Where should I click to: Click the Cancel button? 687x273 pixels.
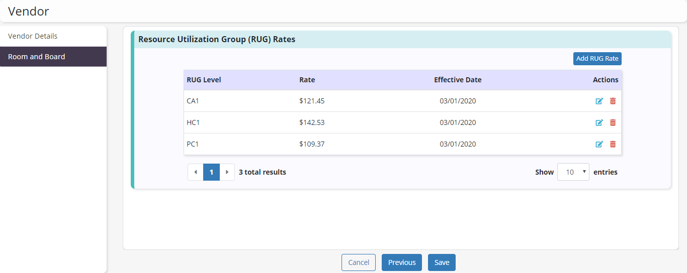click(x=359, y=262)
